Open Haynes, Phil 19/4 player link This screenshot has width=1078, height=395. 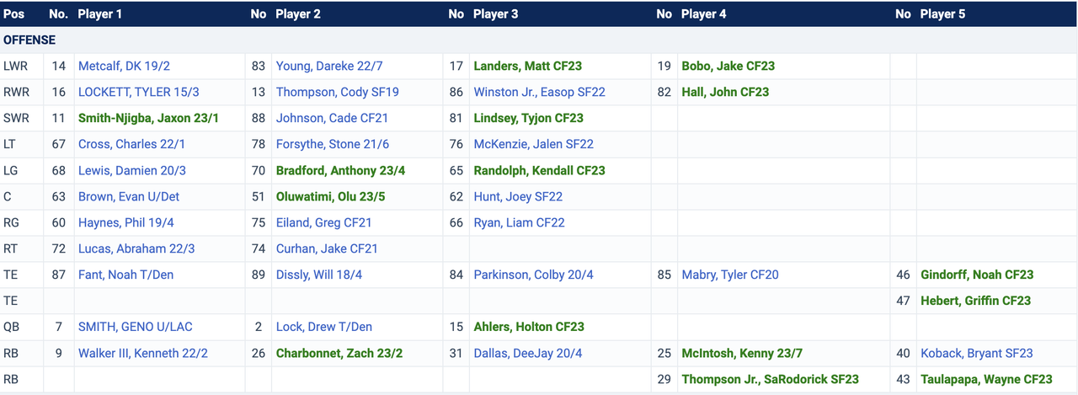pos(127,222)
